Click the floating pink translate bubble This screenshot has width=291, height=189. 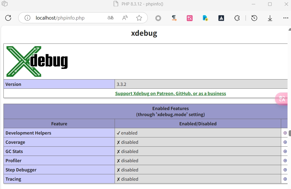tap(282, 99)
